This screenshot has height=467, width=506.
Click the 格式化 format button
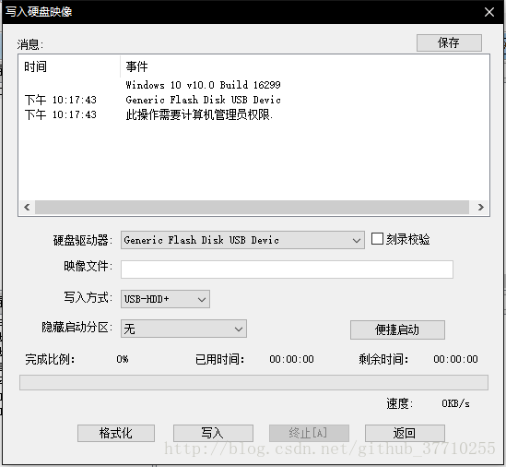click(x=116, y=433)
